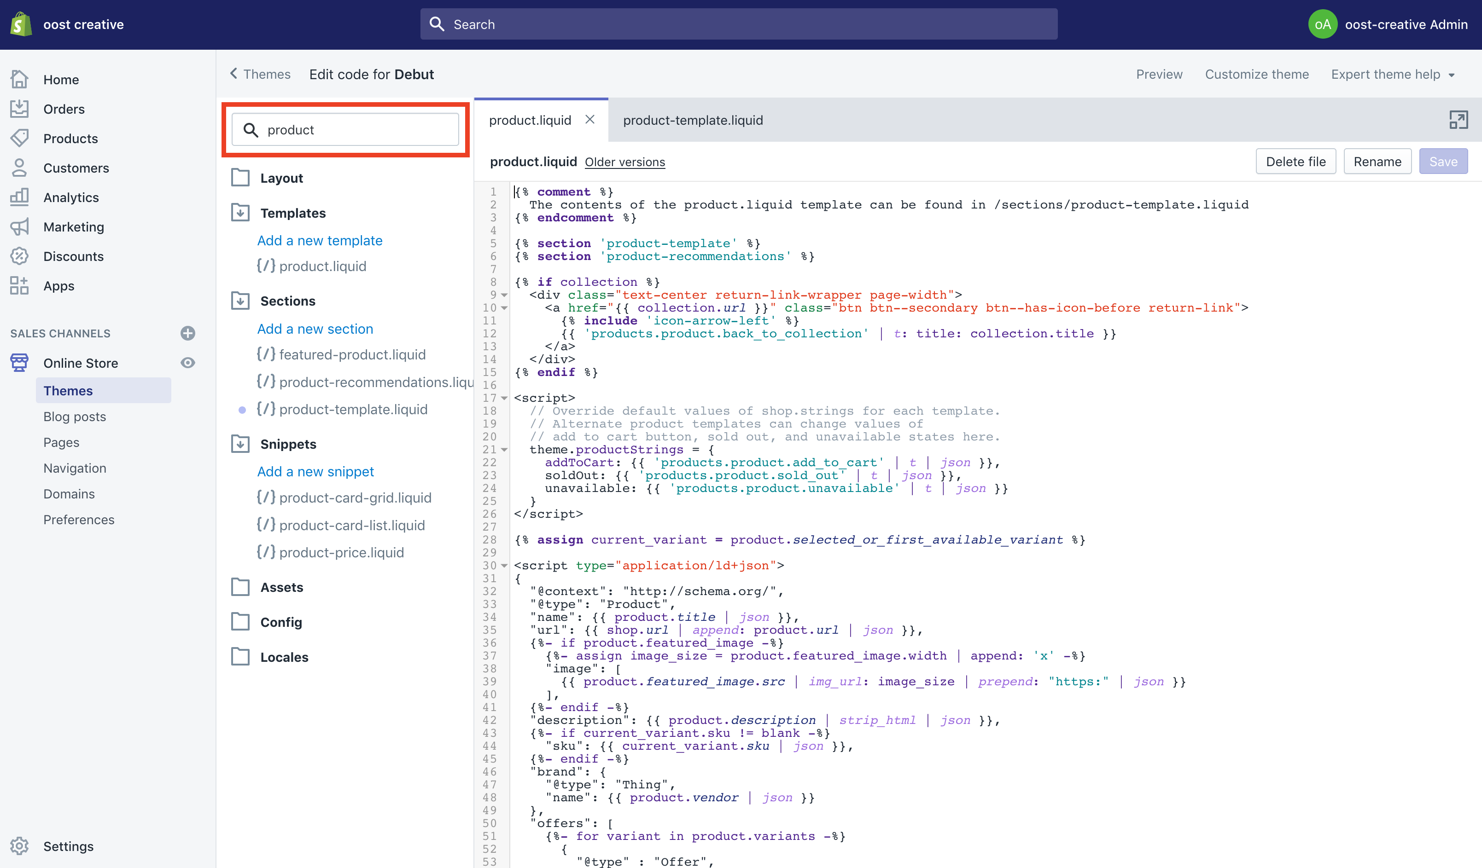Fold code at line 30

click(505, 565)
